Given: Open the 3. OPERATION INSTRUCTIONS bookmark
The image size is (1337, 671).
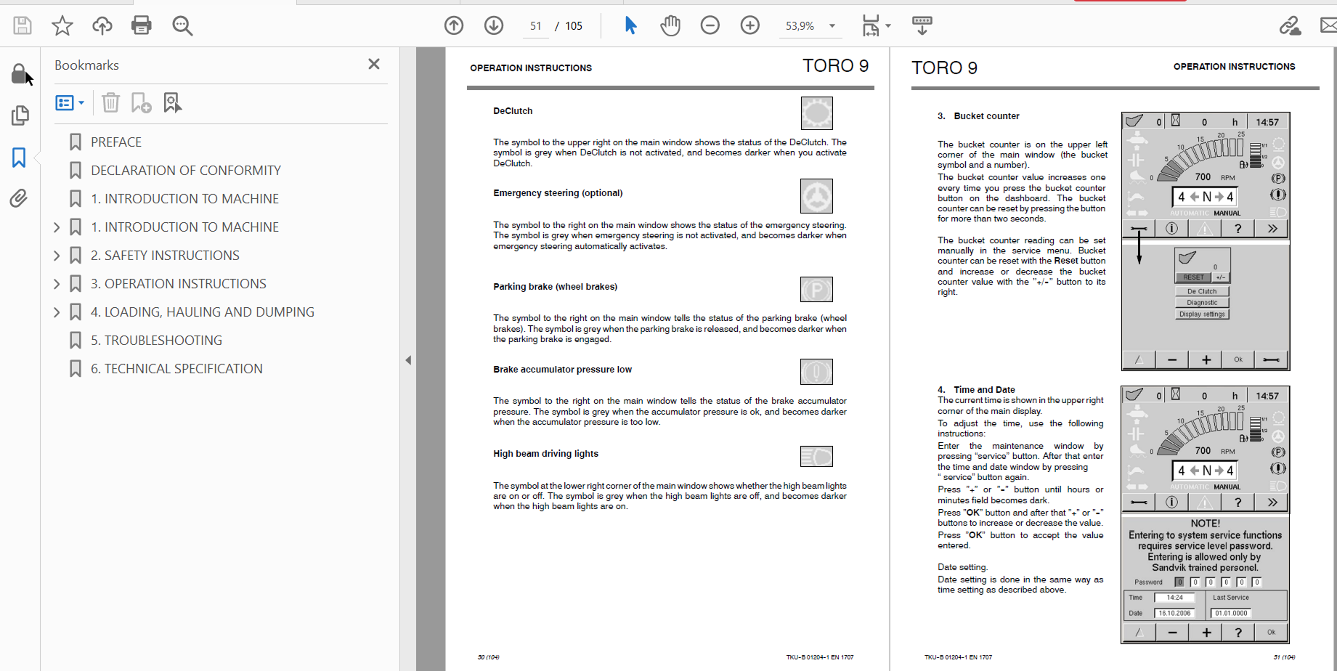Looking at the screenshot, I should (x=179, y=284).
